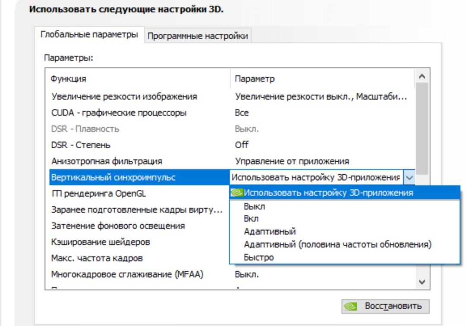Select CUDA - графические процессоры row
The image size is (466, 326).
[x=233, y=113]
